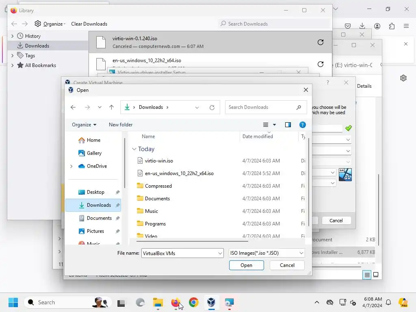The image size is (416, 312).
Task: Open the Organize menu in Open dialog
Action: (84, 125)
